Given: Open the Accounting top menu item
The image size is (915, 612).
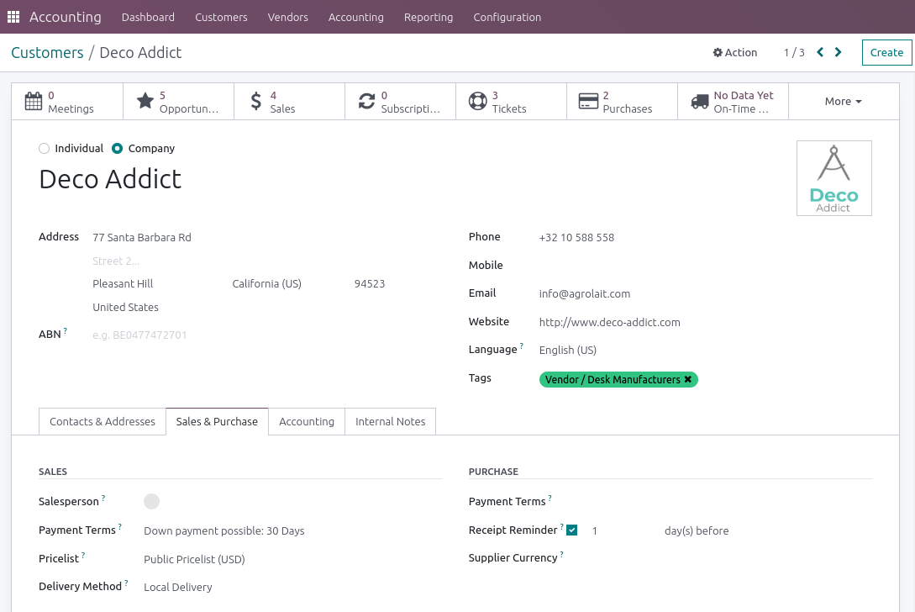Looking at the screenshot, I should pyautogui.click(x=356, y=17).
